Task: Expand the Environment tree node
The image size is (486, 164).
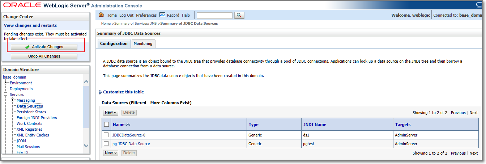Action: [x=6, y=83]
